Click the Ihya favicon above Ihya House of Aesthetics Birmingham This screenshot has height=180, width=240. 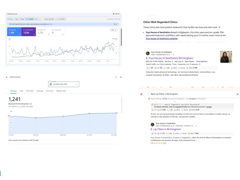[x=148, y=53]
